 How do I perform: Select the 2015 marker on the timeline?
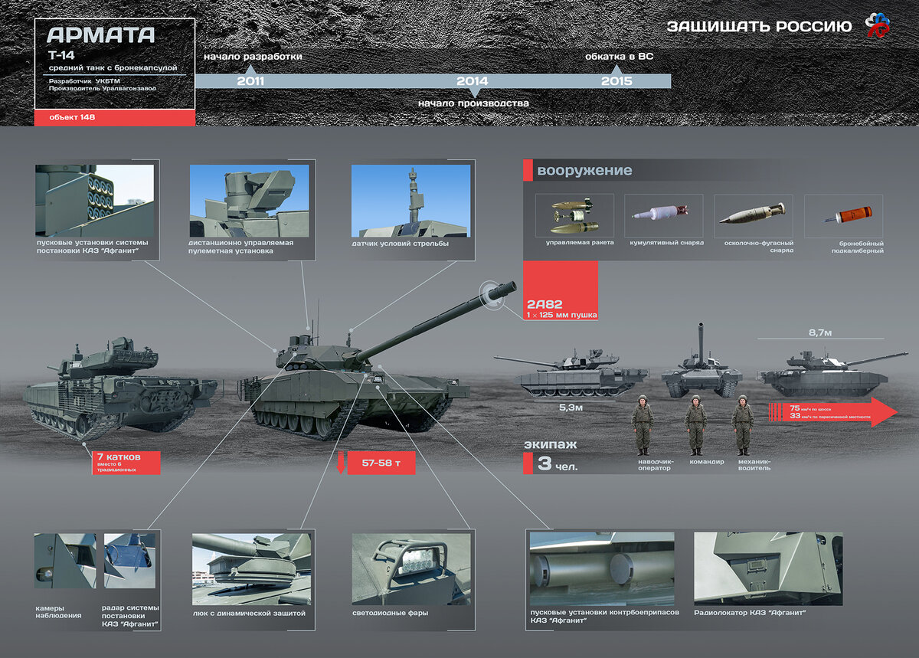click(x=616, y=81)
